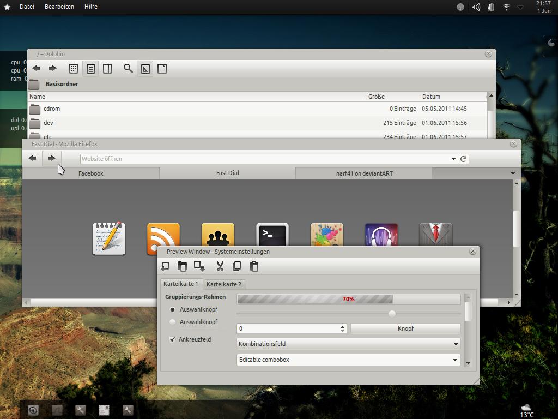Image resolution: width=558 pixels, height=419 pixels.
Task: Switch to narf41 on deviantART tab
Action: (364, 173)
